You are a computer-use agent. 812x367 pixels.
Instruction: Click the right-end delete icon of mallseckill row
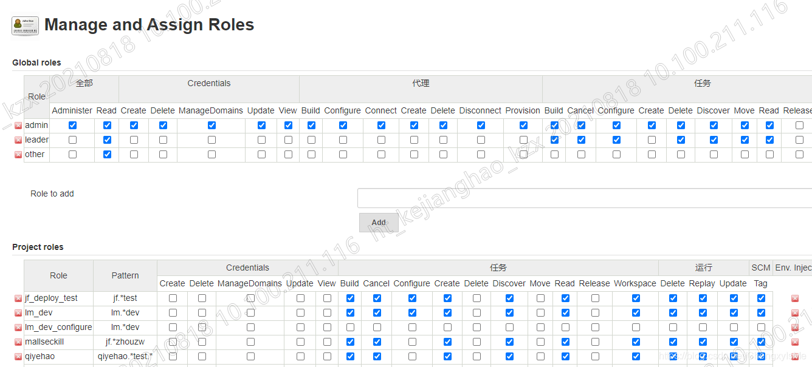coord(795,342)
